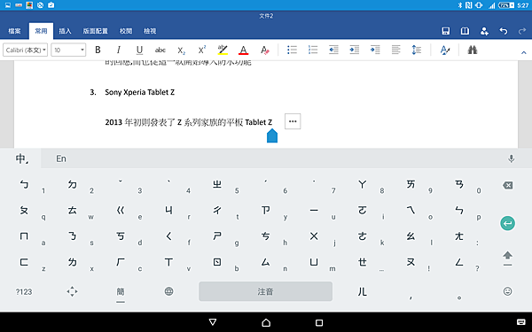Switch to ?123 symbols keyboard
Viewport: 532px width, 332px height.
pos(24,292)
